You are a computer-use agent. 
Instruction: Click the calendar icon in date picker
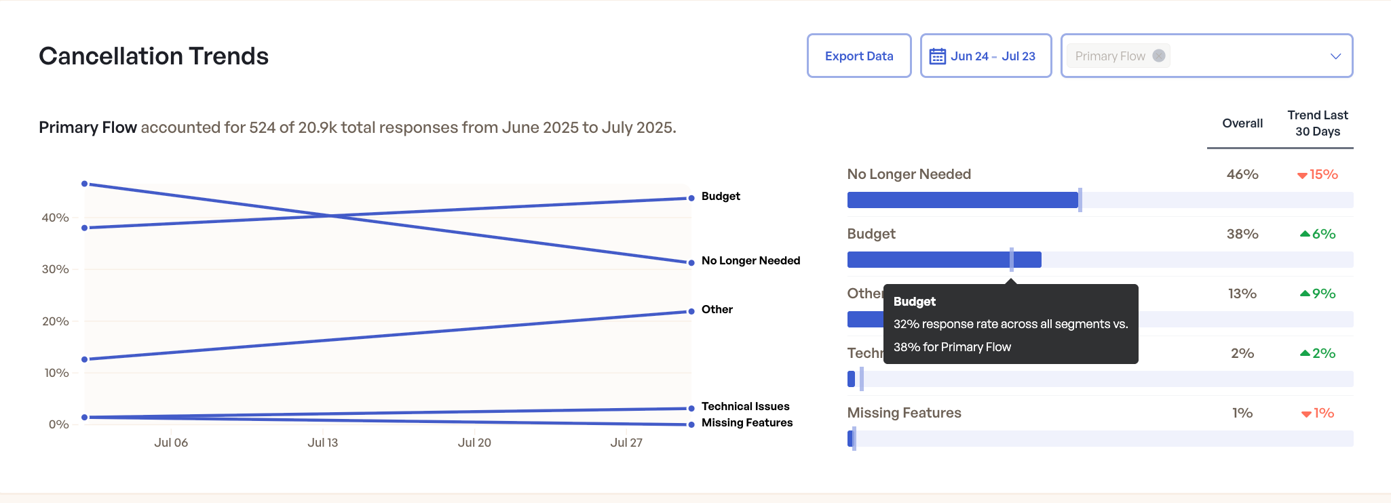[x=937, y=56]
